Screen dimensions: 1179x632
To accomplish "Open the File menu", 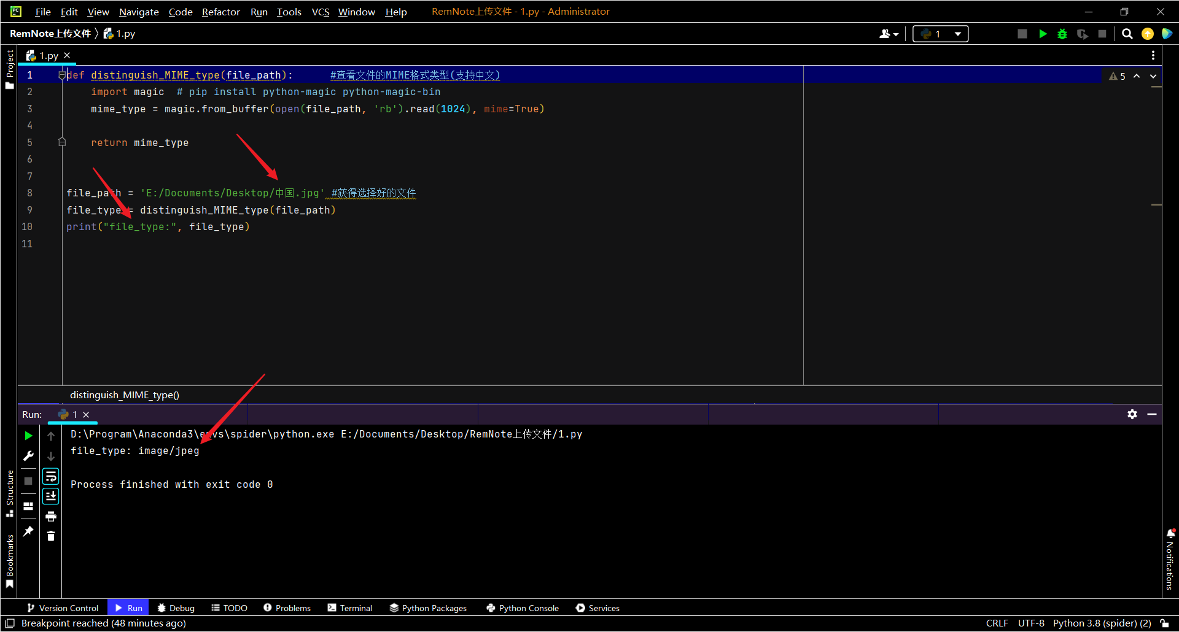I will (43, 12).
